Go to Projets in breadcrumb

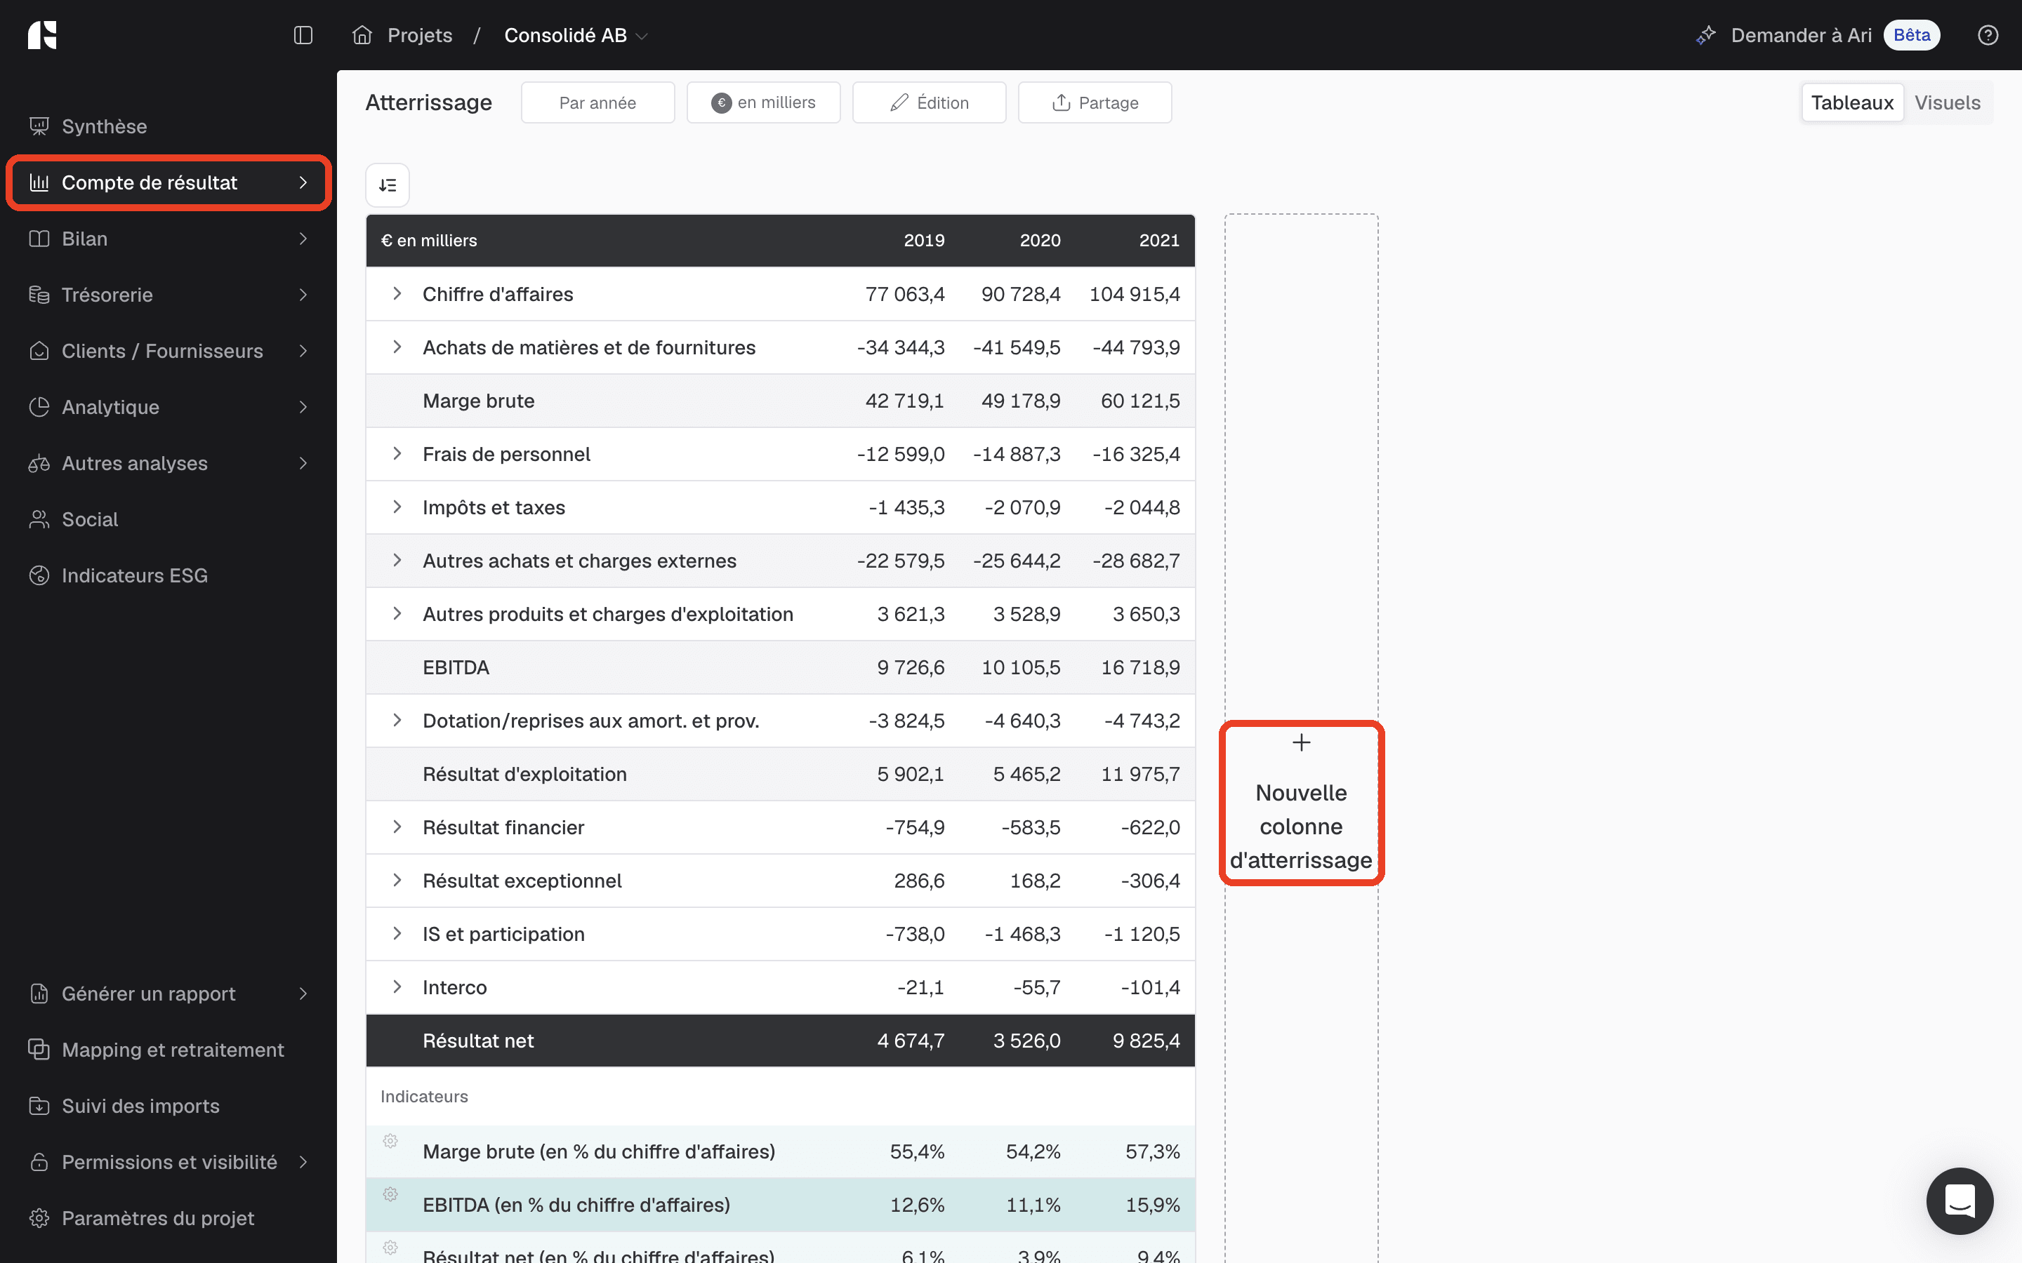(419, 35)
